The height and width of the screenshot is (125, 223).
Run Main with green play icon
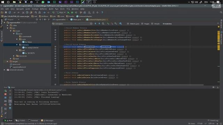(68, 12)
